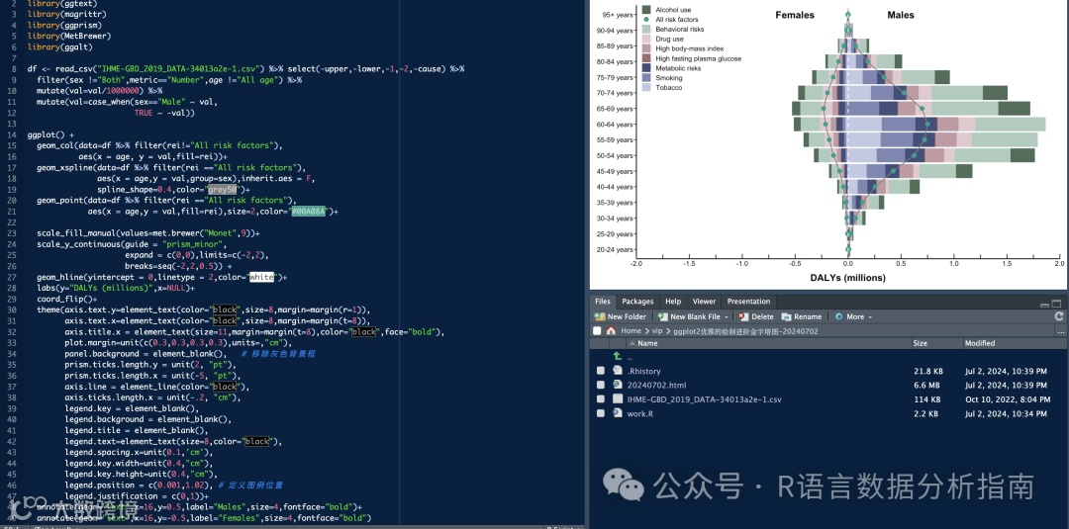Click the work.R script file icon

618,413
